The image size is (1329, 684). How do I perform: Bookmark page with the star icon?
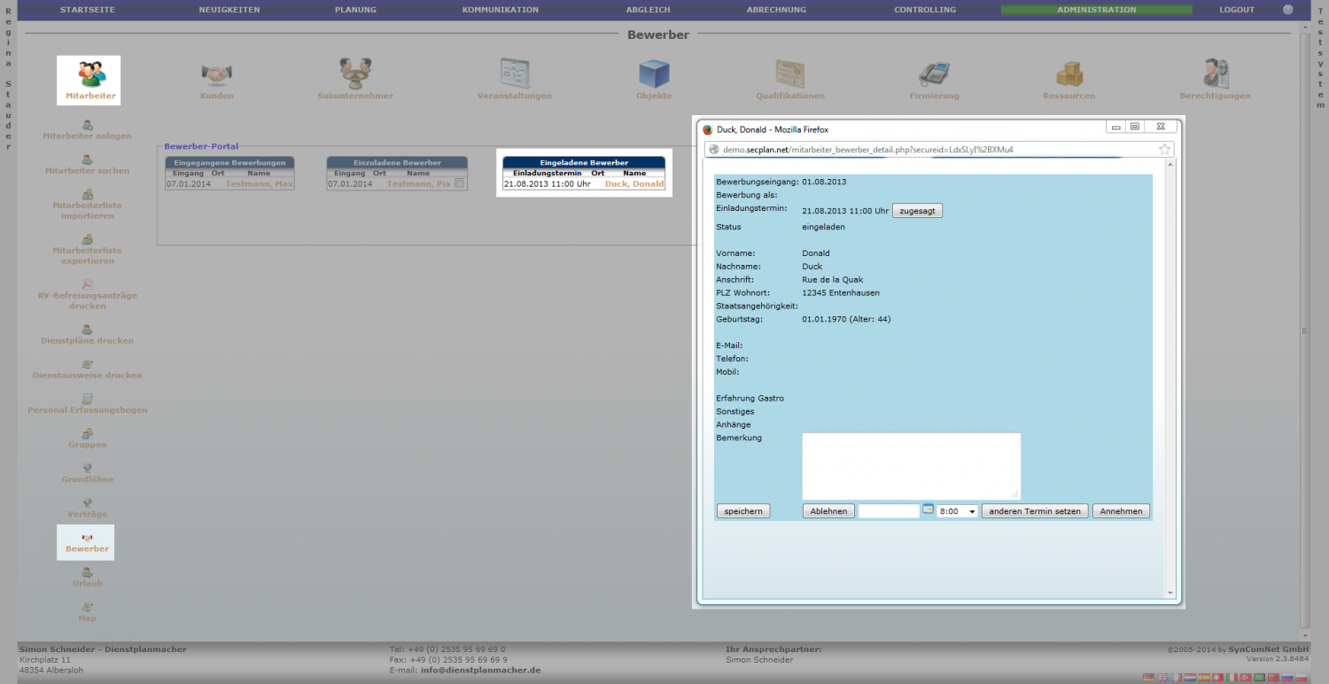click(1165, 149)
